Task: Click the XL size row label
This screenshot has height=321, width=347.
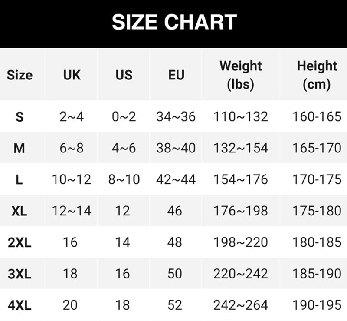Action: click(x=20, y=211)
